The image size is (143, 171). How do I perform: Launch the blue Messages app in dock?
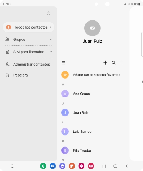(x=53, y=166)
